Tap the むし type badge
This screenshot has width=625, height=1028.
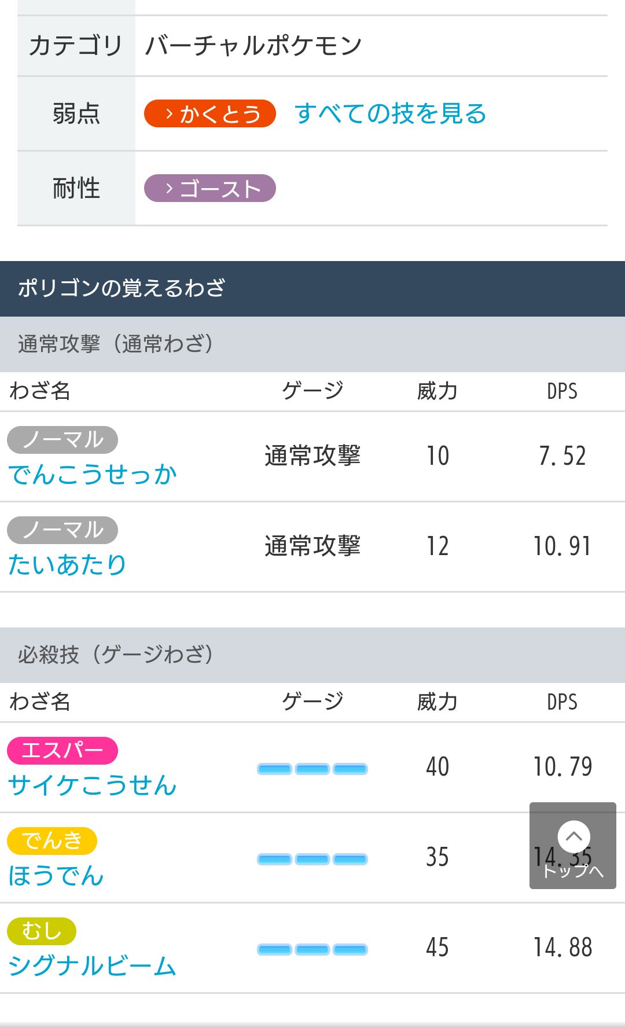coord(41,931)
